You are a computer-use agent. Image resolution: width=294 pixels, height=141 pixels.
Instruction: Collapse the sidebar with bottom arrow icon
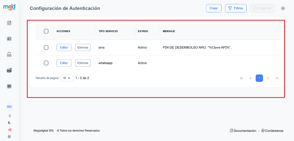(9, 137)
